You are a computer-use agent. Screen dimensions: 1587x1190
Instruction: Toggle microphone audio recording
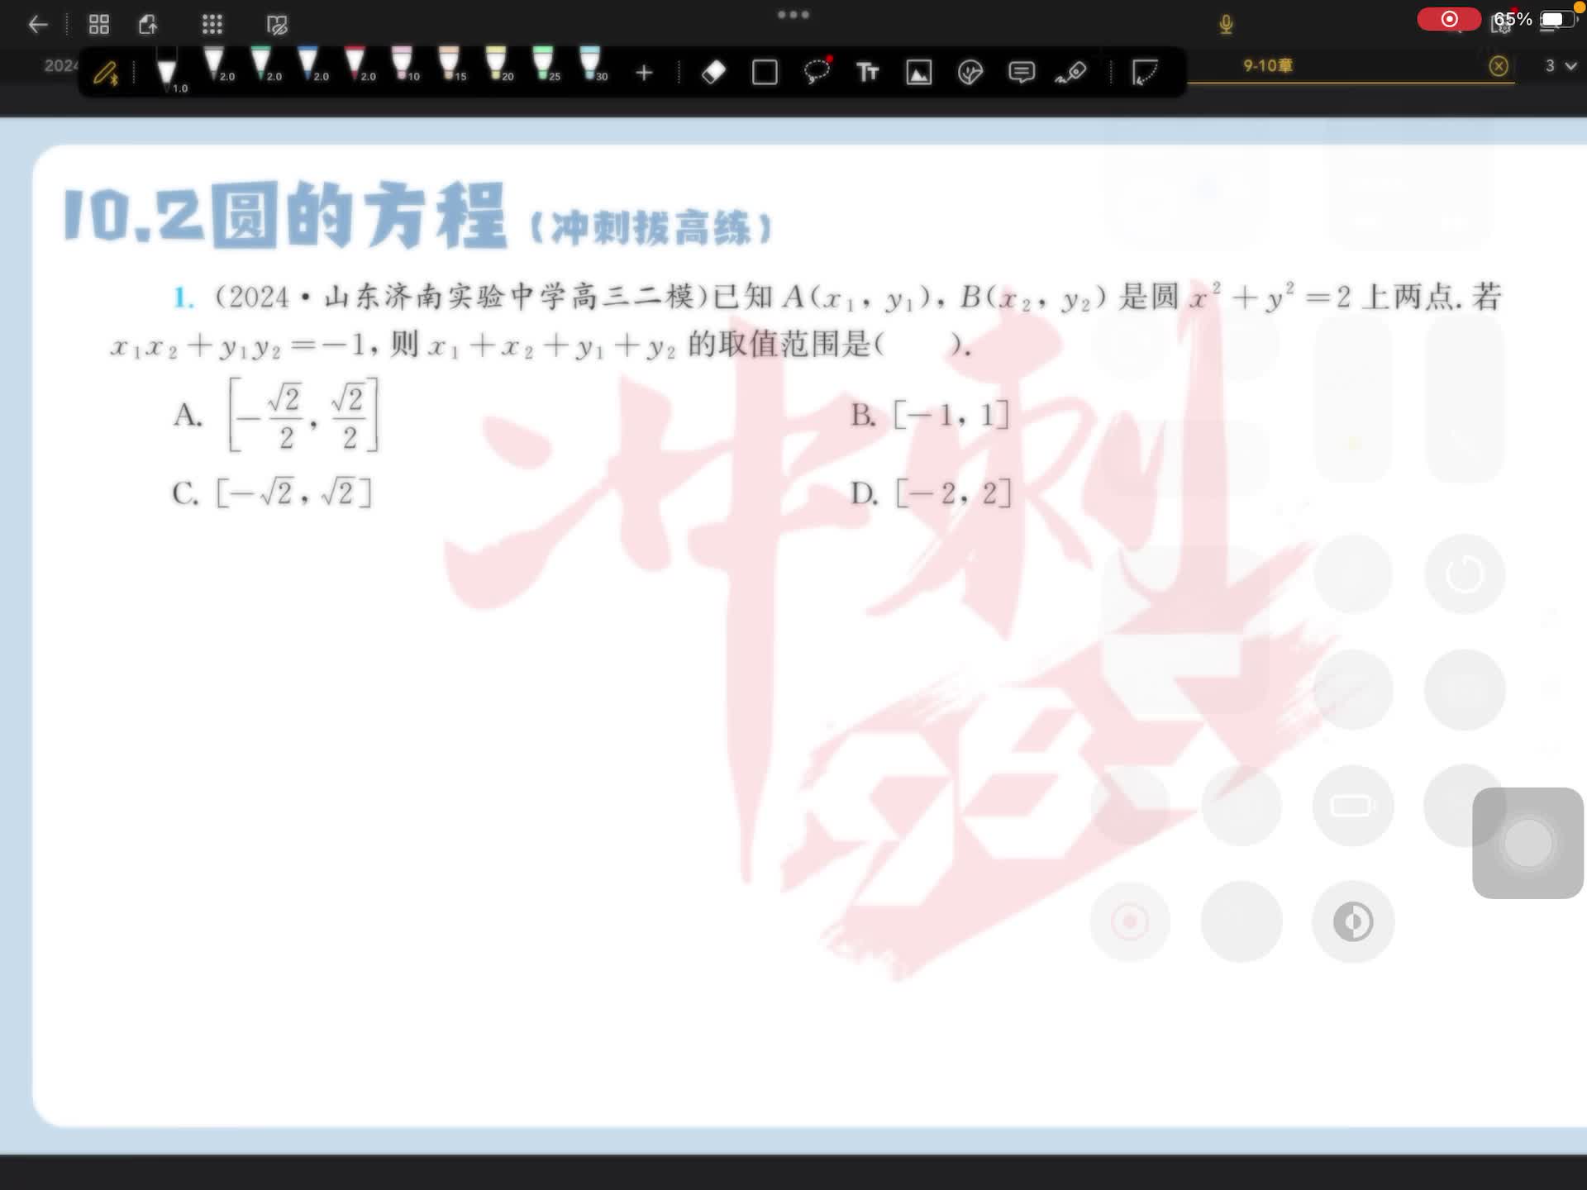click(x=1226, y=25)
